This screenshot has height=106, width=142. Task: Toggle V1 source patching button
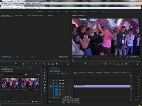point(51,86)
